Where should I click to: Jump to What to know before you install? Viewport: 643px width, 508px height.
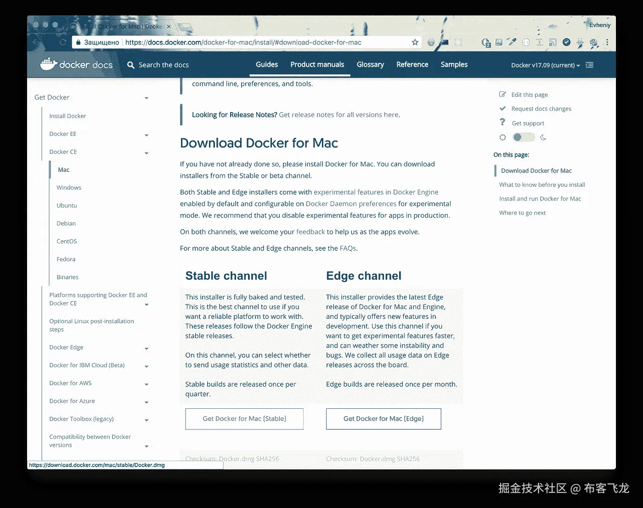click(542, 185)
